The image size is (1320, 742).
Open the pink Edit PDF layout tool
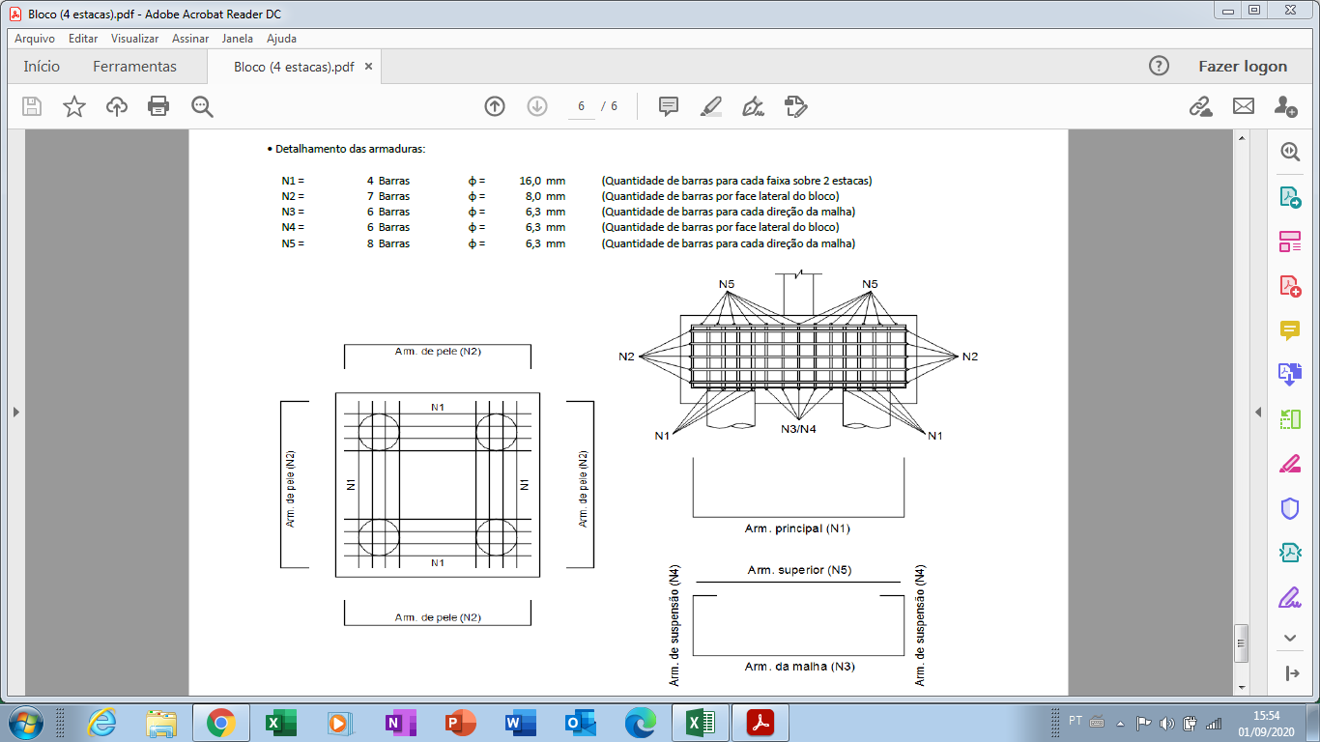[x=1290, y=242]
